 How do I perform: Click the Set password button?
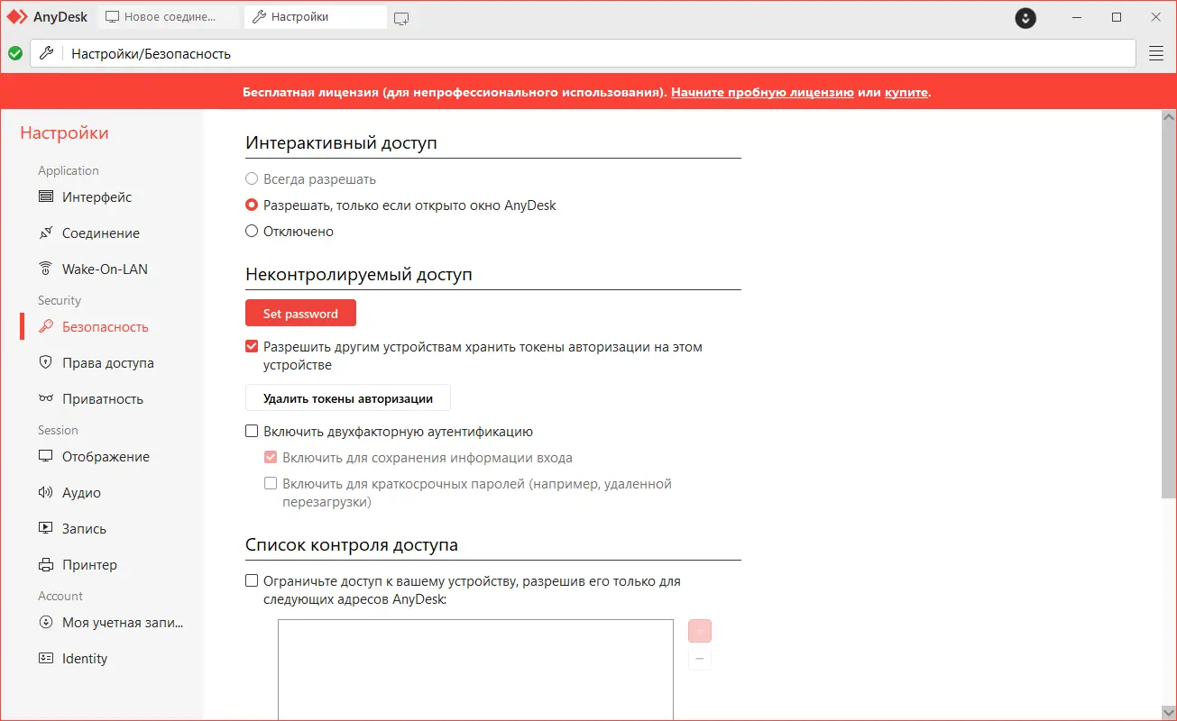[300, 314]
